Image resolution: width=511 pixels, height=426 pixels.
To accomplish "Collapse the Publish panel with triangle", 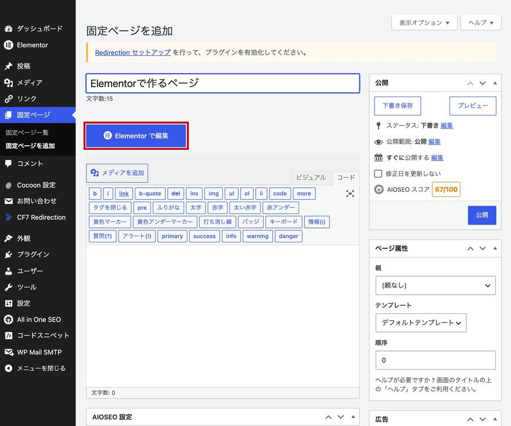I will coord(495,83).
